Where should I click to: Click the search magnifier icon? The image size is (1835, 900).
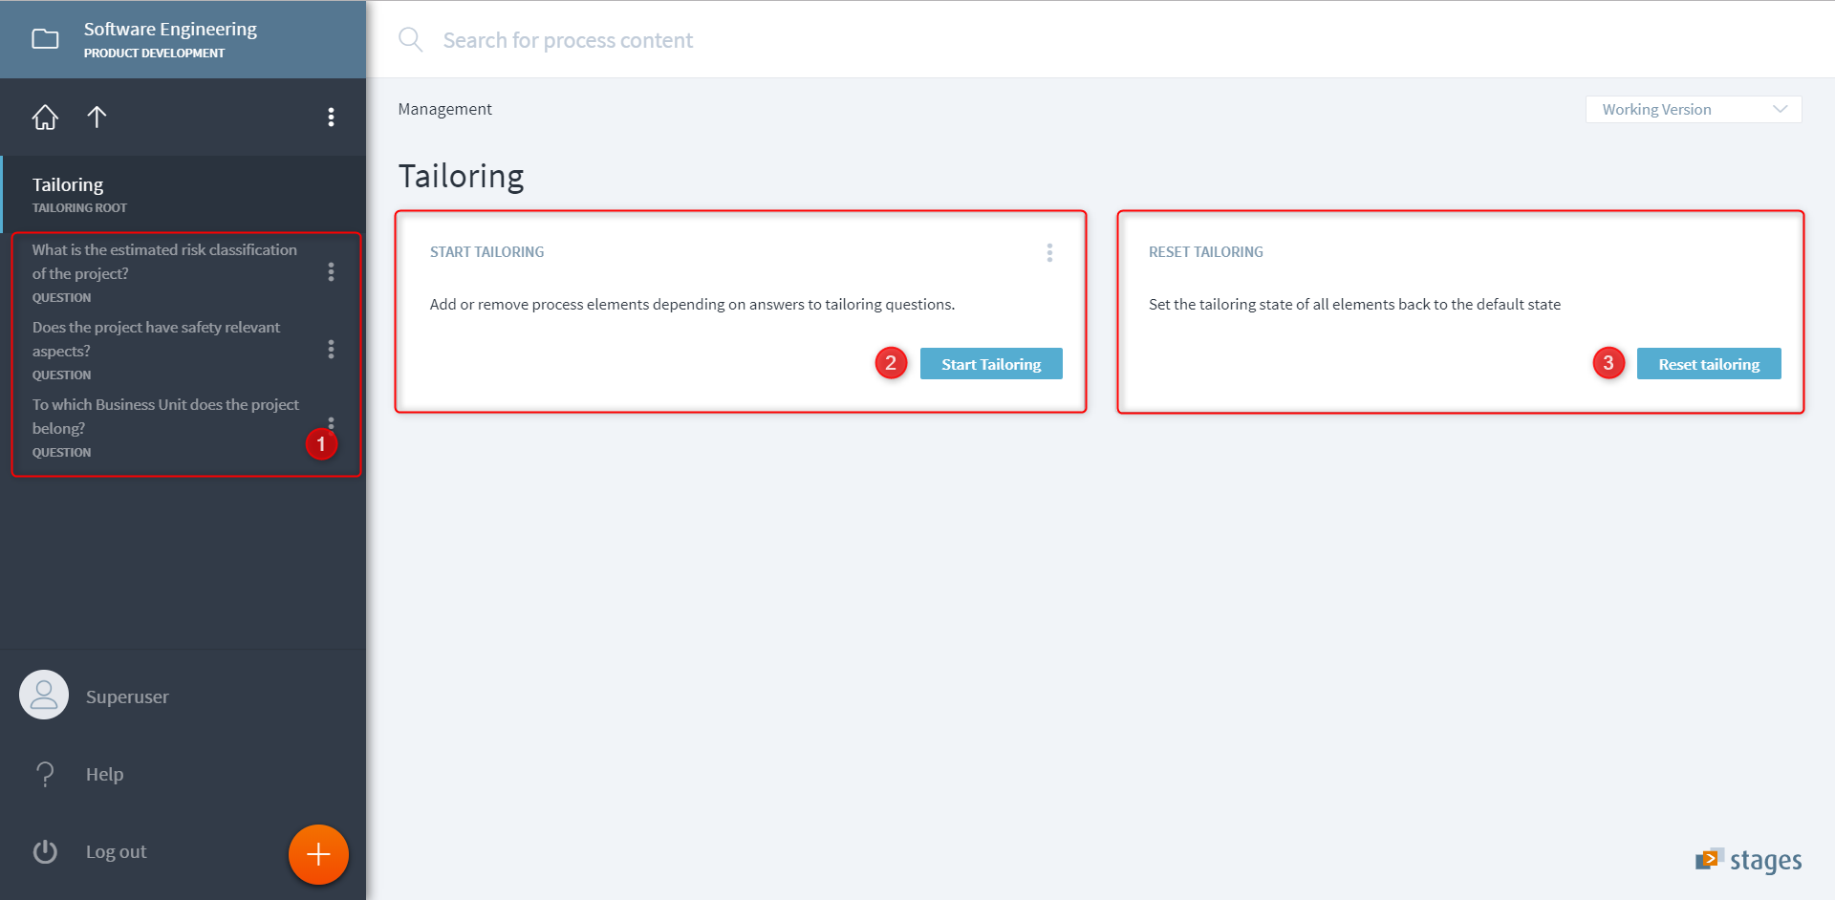coord(411,40)
